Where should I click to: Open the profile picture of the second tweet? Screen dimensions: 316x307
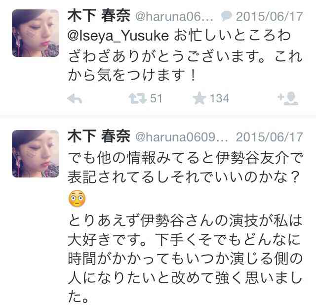click(36, 154)
